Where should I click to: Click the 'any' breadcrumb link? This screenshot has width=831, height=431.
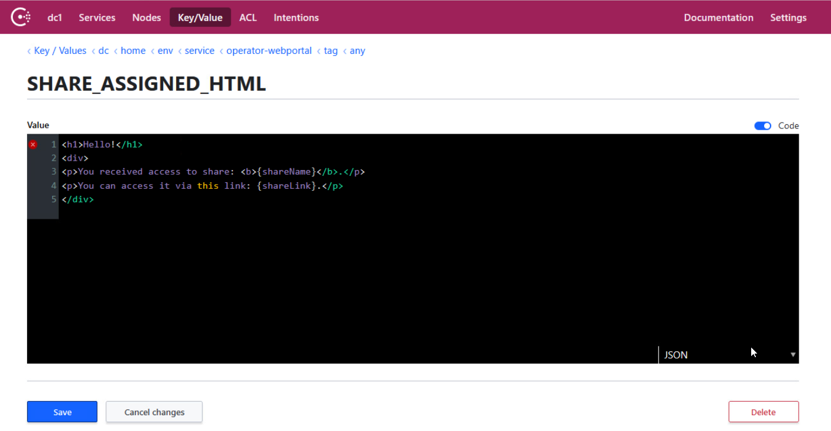click(x=357, y=51)
